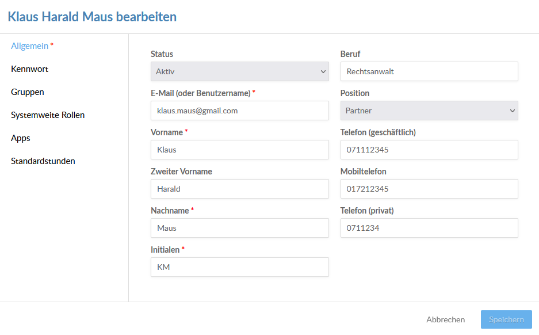Image resolution: width=539 pixels, height=335 pixels.
Task: Click the Zweiter Vorname label
Action: tap(181, 172)
